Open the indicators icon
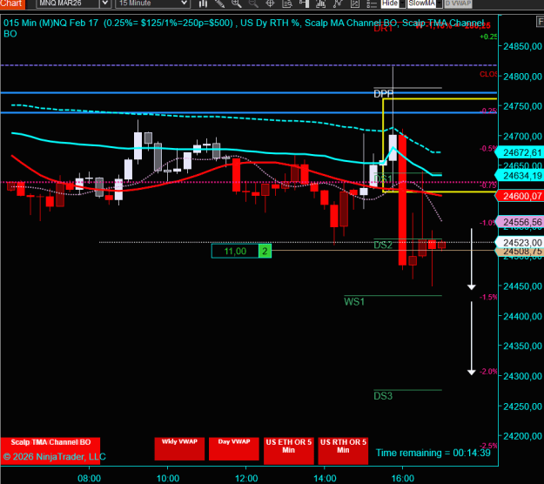544x484 pixels. tap(321, 3)
